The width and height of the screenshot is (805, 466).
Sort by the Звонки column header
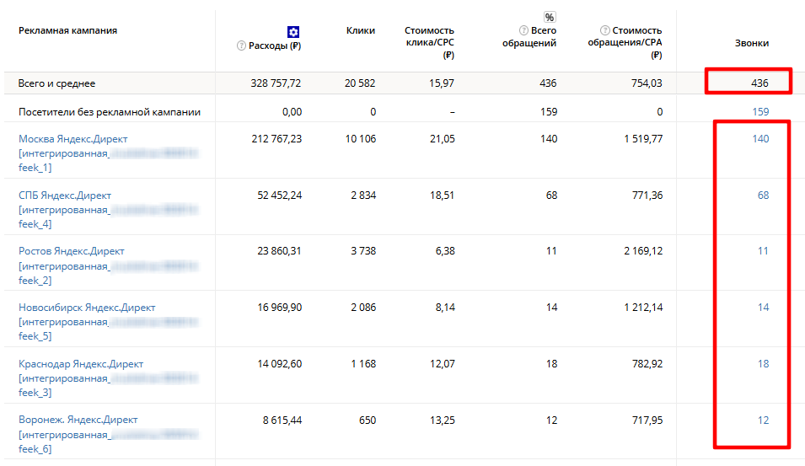pyautogui.click(x=752, y=43)
